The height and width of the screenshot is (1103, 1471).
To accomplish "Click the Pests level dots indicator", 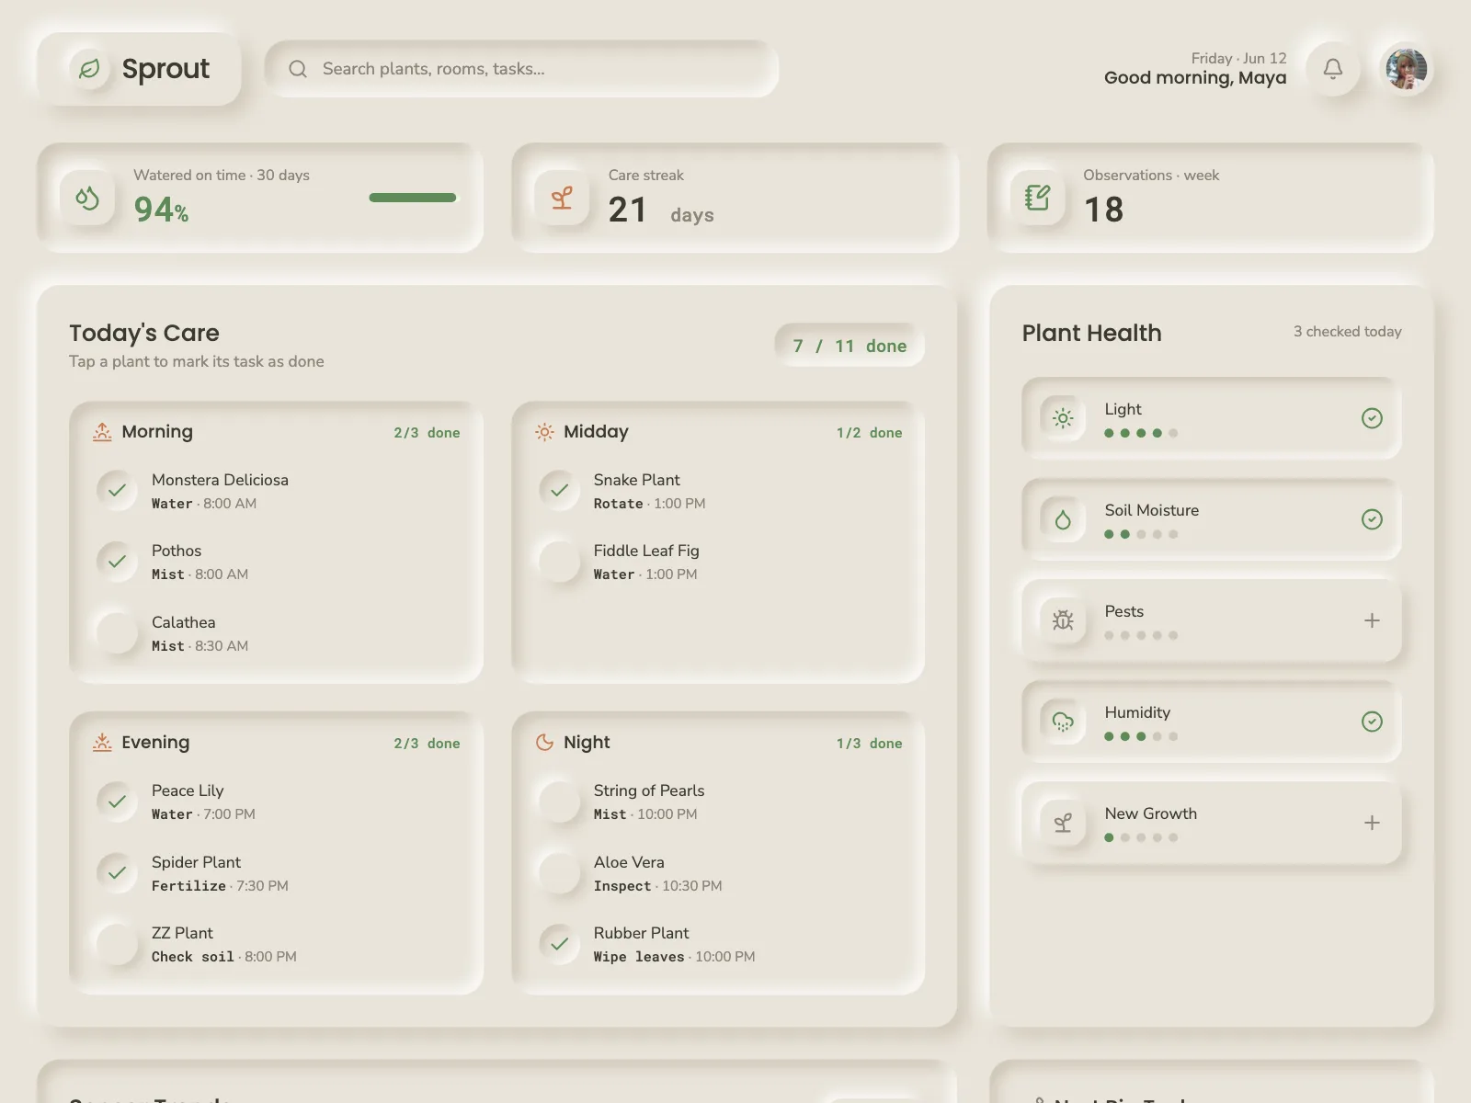I will click(1141, 635).
